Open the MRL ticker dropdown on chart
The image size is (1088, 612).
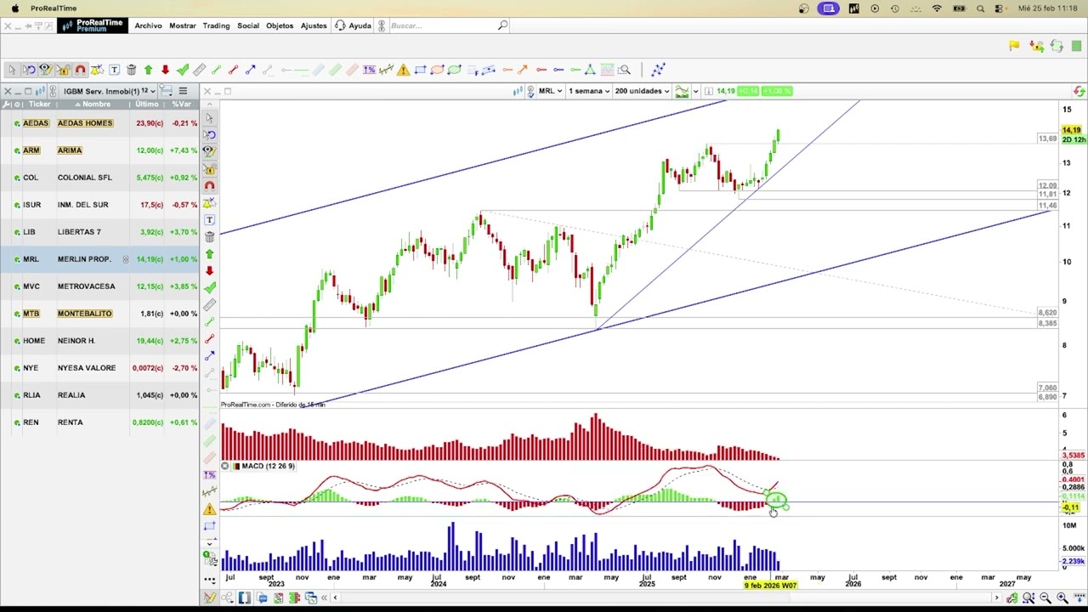pos(550,91)
